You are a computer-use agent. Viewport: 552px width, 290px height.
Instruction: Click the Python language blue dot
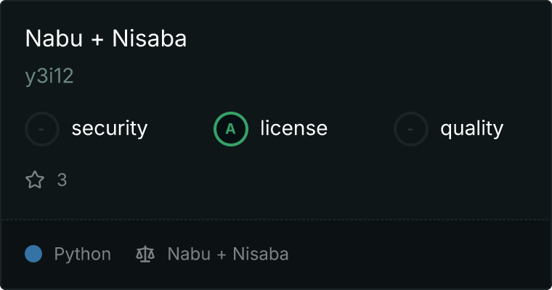[33, 254]
